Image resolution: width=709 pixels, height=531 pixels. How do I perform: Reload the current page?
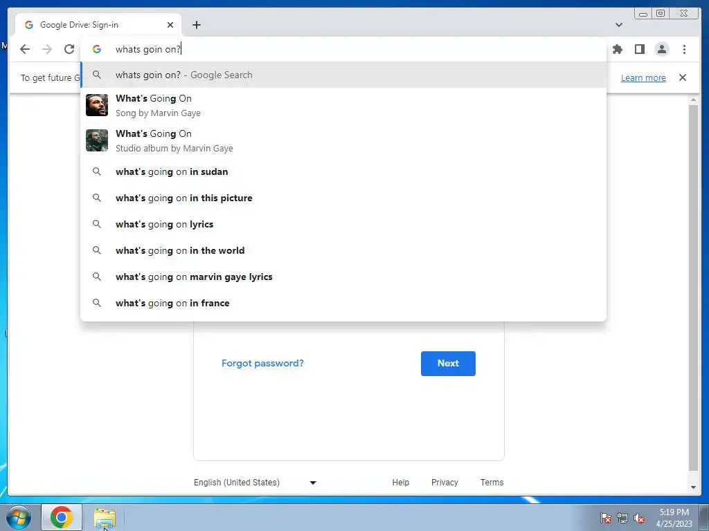click(x=69, y=49)
